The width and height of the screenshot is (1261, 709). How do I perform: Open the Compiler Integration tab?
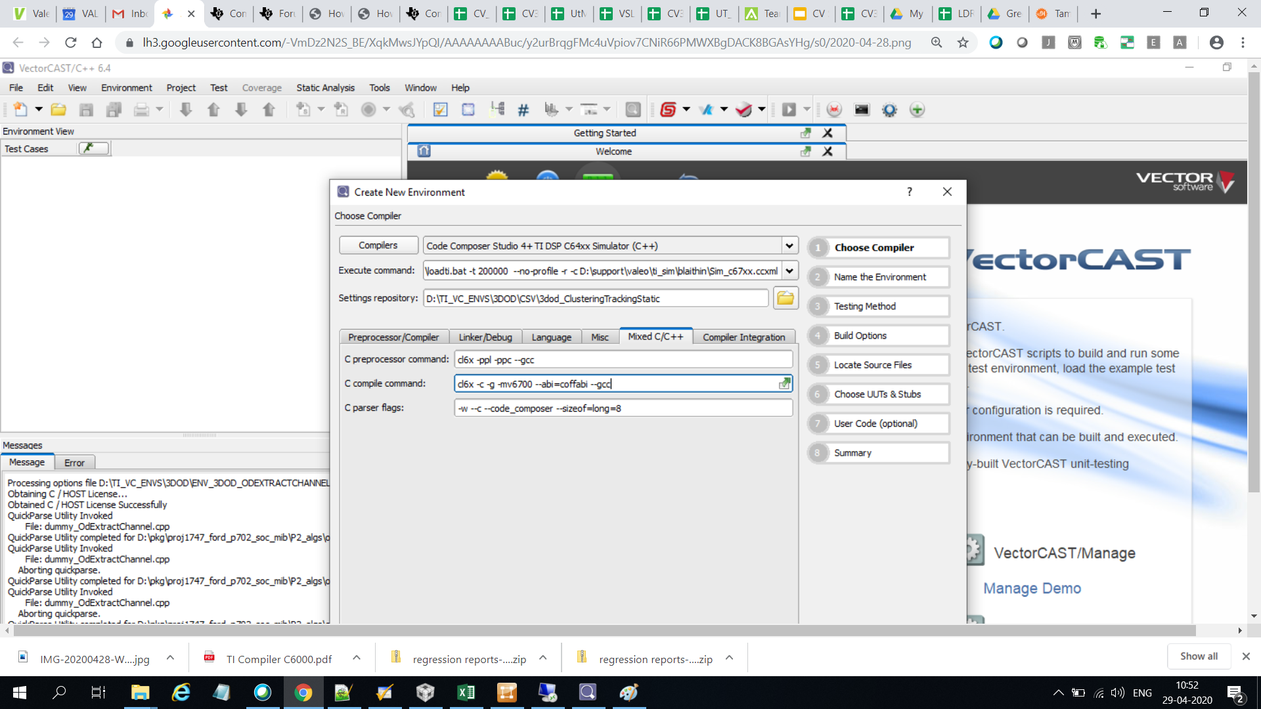(743, 337)
